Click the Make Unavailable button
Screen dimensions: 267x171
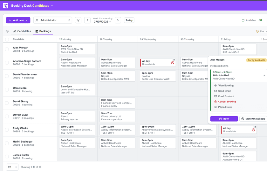click(x=253, y=119)
